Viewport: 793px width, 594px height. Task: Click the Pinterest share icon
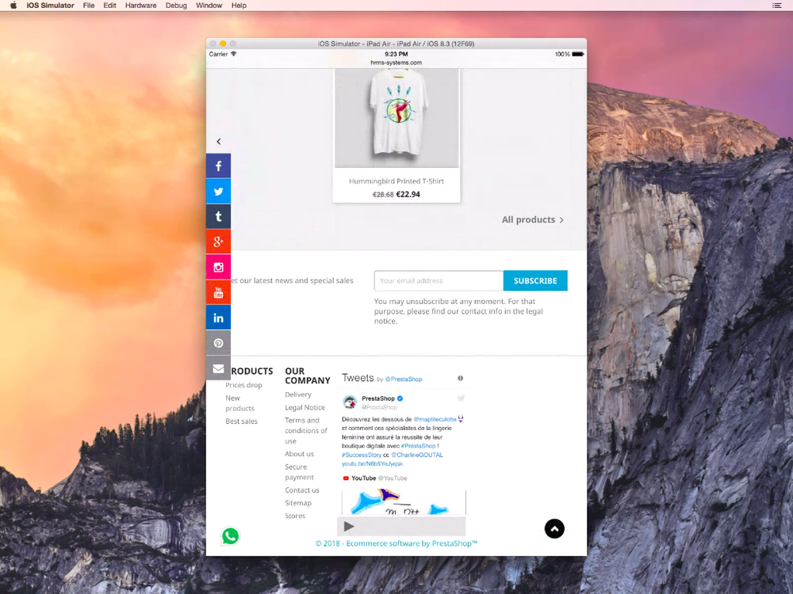click(x=219, y=343)
